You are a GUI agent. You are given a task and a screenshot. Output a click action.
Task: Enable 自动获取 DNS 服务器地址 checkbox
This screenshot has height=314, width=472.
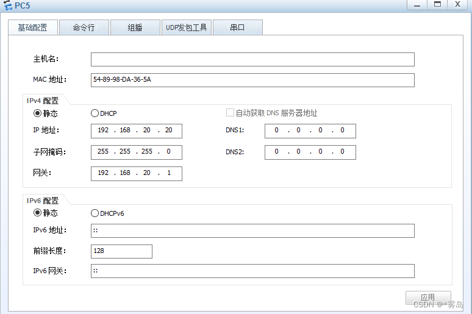[x=230, y=113]
